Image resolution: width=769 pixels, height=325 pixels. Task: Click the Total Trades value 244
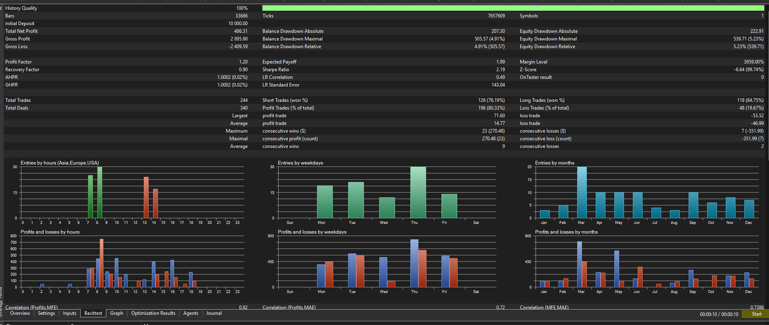click(x=244, y=100)
